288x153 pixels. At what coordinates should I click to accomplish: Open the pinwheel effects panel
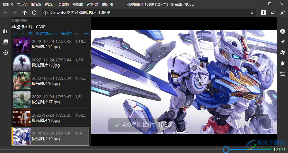click(282, 53)
